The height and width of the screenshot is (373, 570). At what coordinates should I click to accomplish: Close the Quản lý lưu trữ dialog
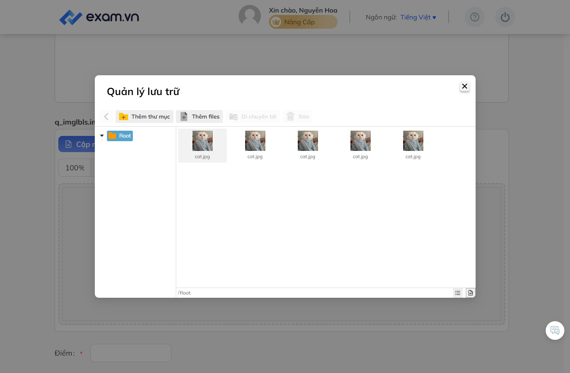coord(465,86)
